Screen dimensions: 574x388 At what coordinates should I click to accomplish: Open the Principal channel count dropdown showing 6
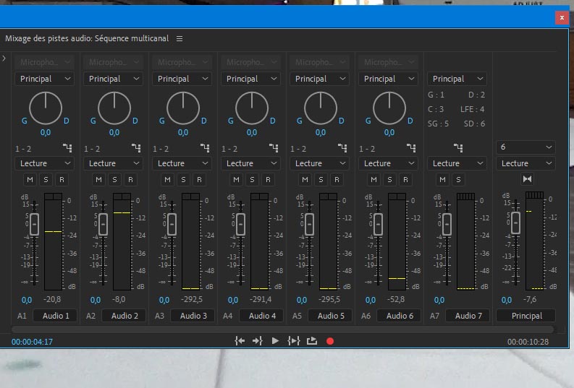click(x=526, y=147)
